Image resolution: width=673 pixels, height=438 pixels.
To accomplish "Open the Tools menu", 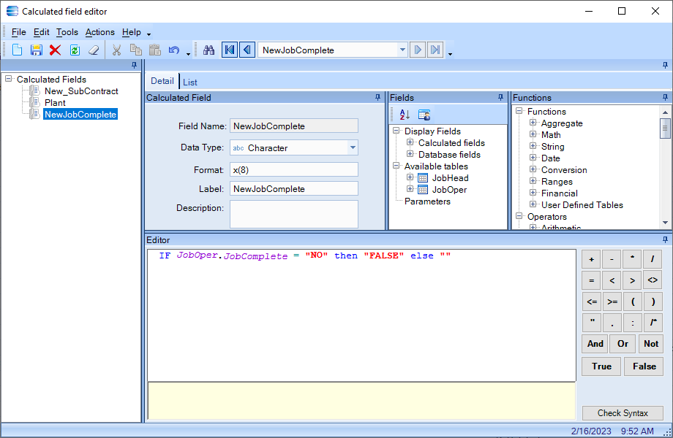I will [67, 32].
